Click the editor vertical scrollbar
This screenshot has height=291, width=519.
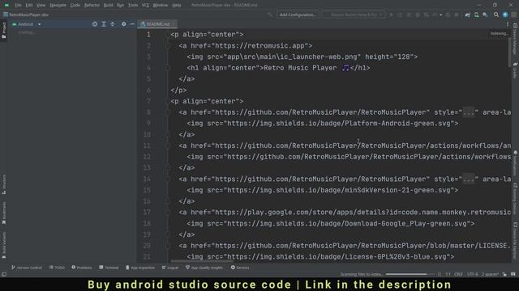pos(510,53)
